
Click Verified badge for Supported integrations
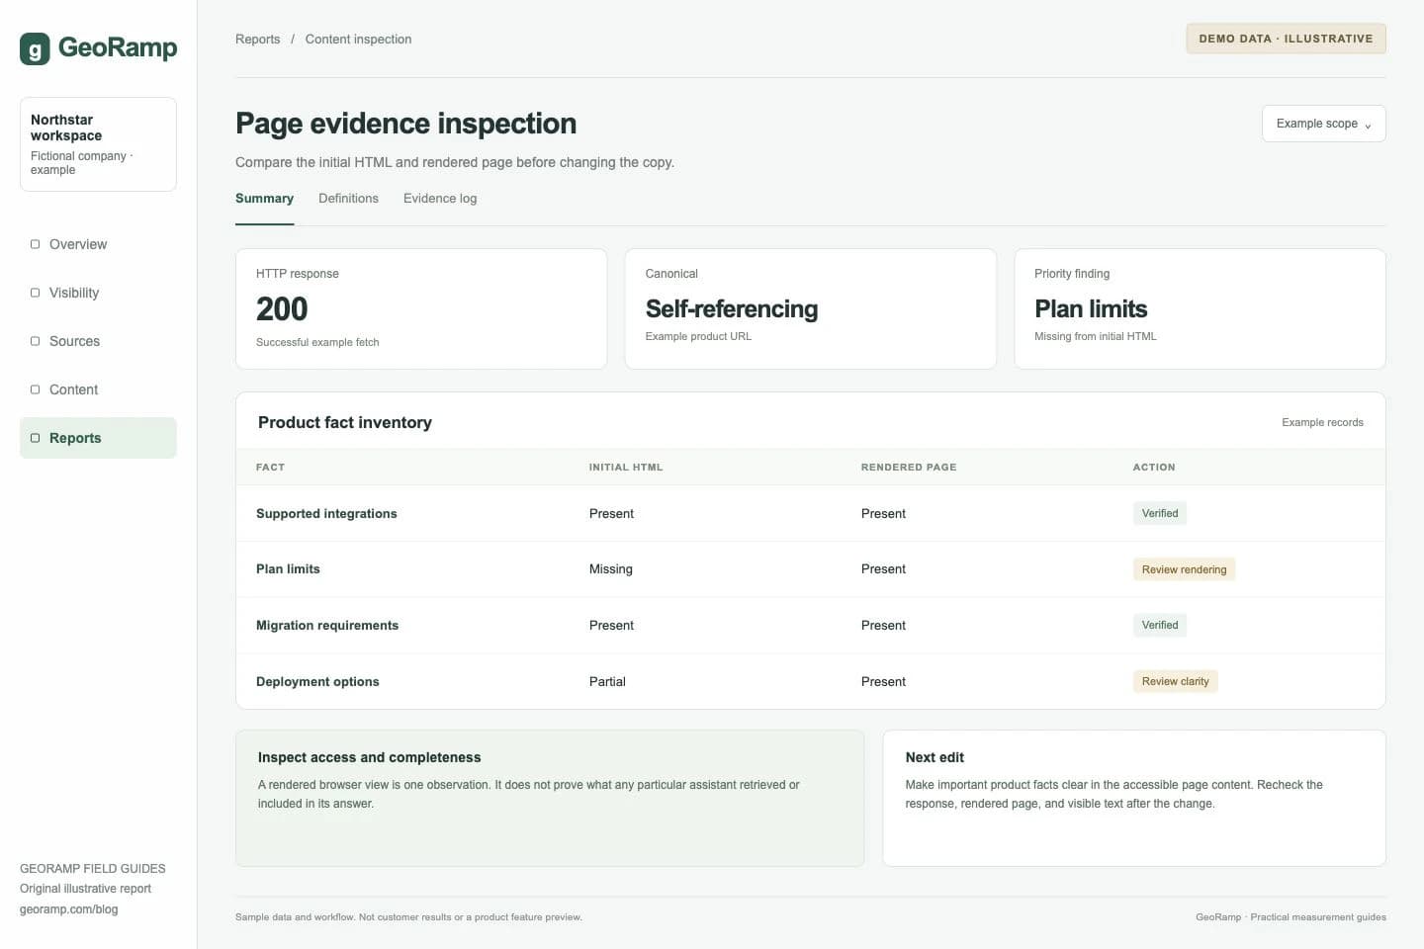coord(1160,513)
